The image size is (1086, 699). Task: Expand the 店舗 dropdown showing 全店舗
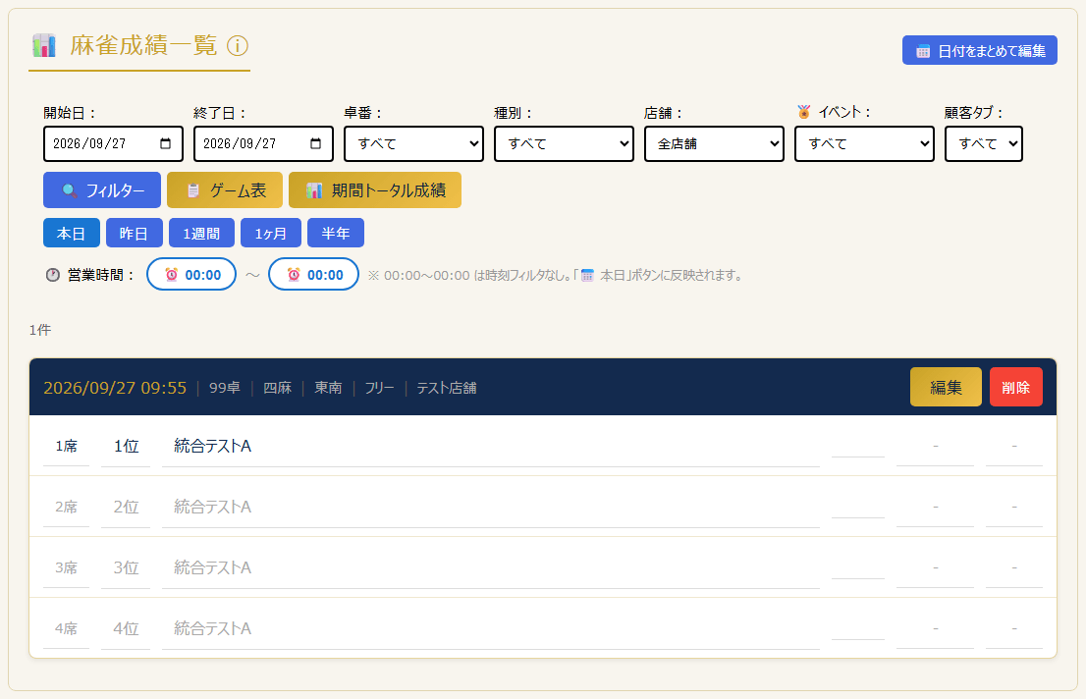tap(714, 144)
